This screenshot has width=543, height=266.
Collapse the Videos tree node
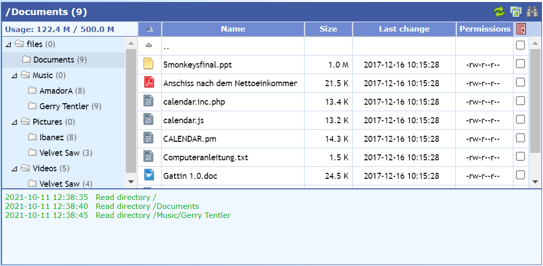tap(14, 169)
